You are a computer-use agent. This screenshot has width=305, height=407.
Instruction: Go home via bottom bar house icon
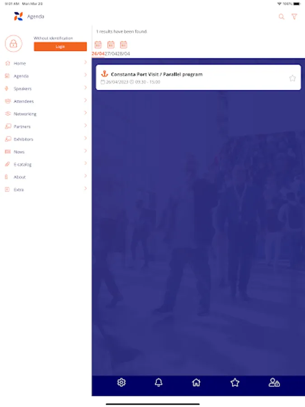coord(197,382)
